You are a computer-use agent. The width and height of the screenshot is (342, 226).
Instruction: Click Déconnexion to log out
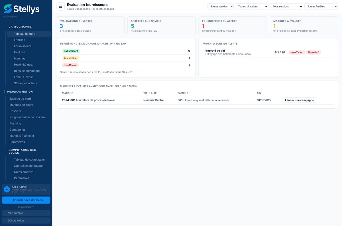(26, 221)
